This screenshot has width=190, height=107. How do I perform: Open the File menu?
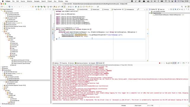click(13, 1)
